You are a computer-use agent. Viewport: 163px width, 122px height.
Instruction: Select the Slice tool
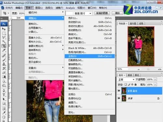(x=4, y=50)
